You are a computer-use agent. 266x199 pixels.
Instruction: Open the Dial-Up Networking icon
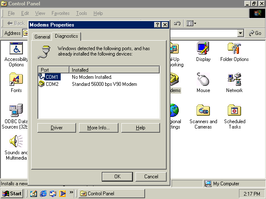pos(175,48)
